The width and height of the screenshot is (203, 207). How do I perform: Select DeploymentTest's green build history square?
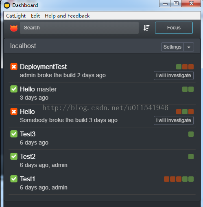(x=179, y=67)
